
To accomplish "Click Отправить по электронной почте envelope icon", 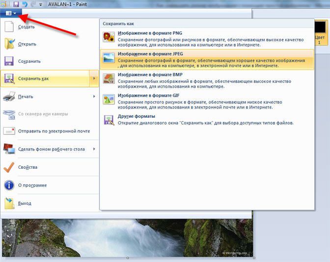I will point(9,131).
